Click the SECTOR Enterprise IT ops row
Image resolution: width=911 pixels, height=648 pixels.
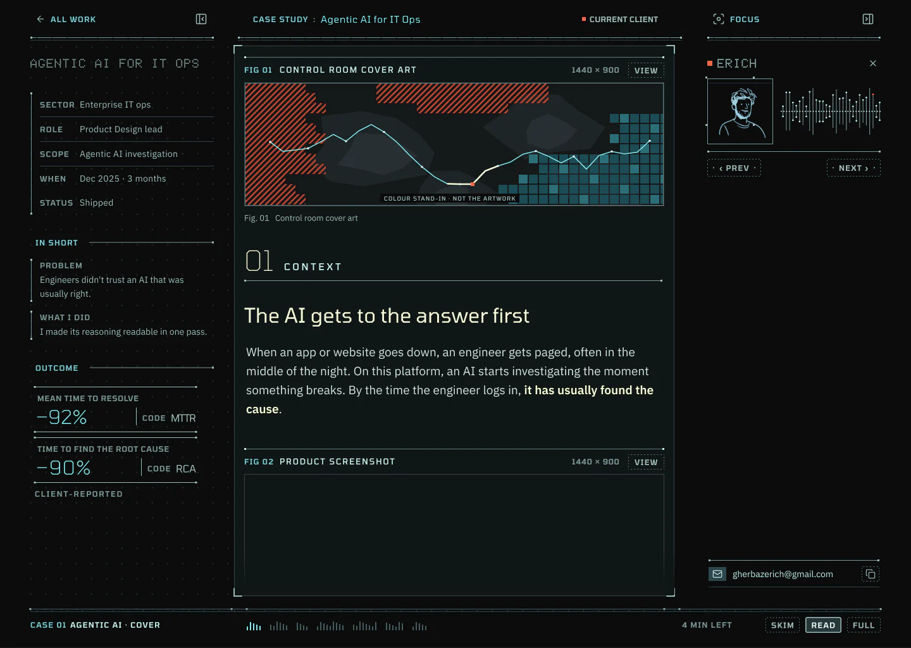(127, 104)
